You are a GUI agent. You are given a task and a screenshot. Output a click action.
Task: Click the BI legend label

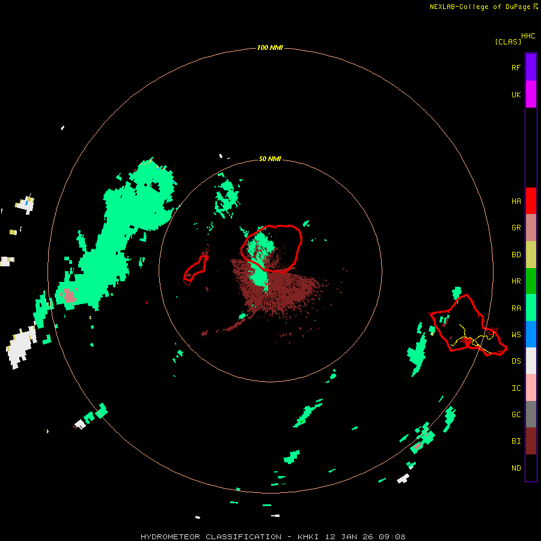point(516,441)
